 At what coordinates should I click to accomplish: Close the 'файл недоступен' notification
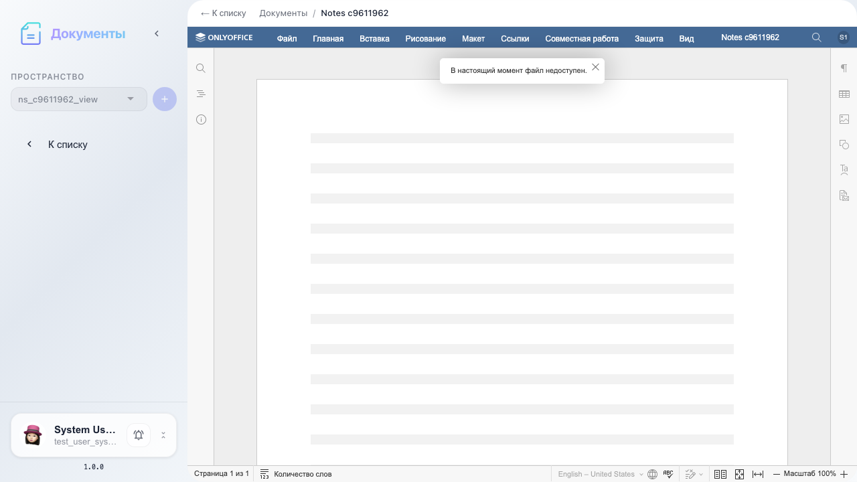(595, 67)
